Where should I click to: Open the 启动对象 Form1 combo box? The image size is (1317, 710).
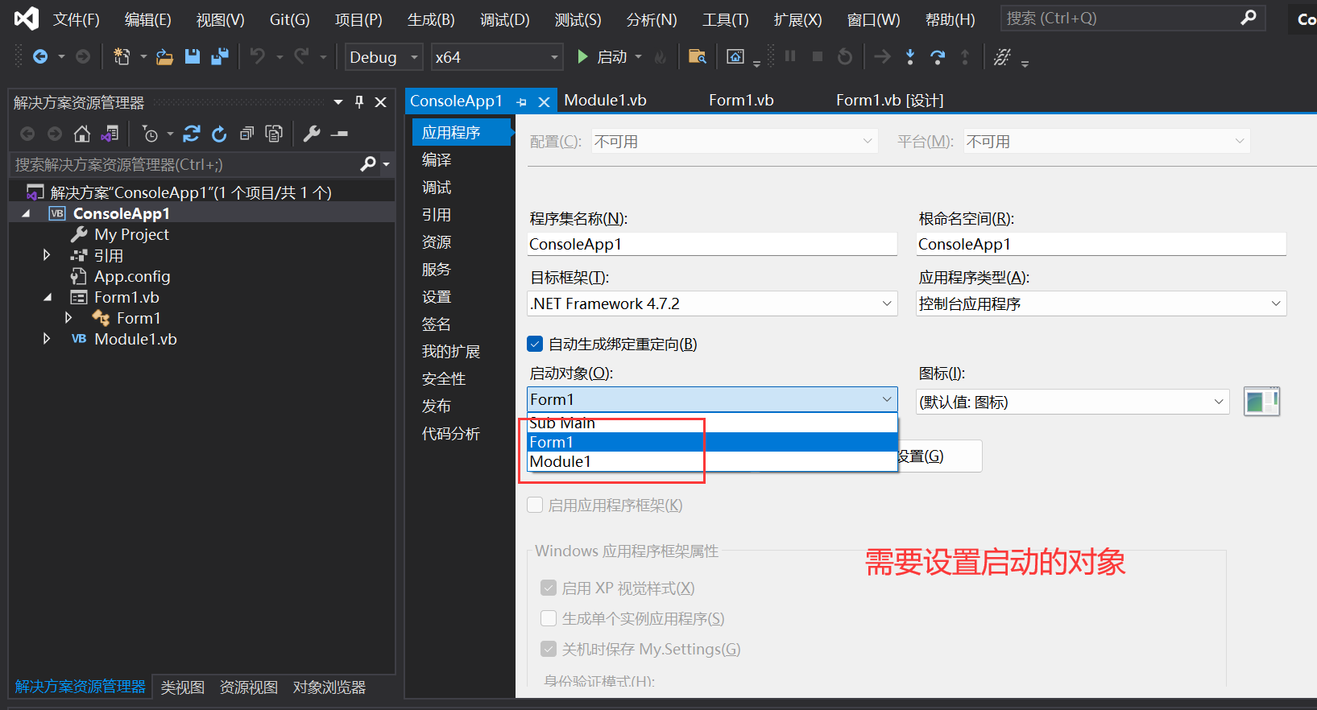[x=712, y=399]
